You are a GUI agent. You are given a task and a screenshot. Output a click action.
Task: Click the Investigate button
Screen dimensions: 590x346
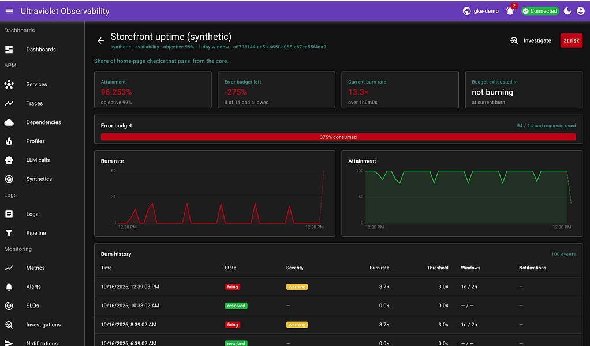tap(531, 40)
